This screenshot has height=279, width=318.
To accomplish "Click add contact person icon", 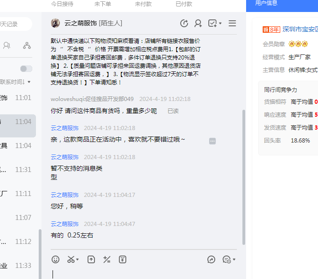I will 198,24.
